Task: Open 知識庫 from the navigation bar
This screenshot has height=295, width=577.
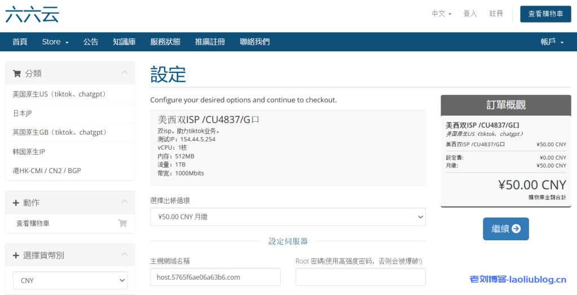Action: (x=124, y=42)
